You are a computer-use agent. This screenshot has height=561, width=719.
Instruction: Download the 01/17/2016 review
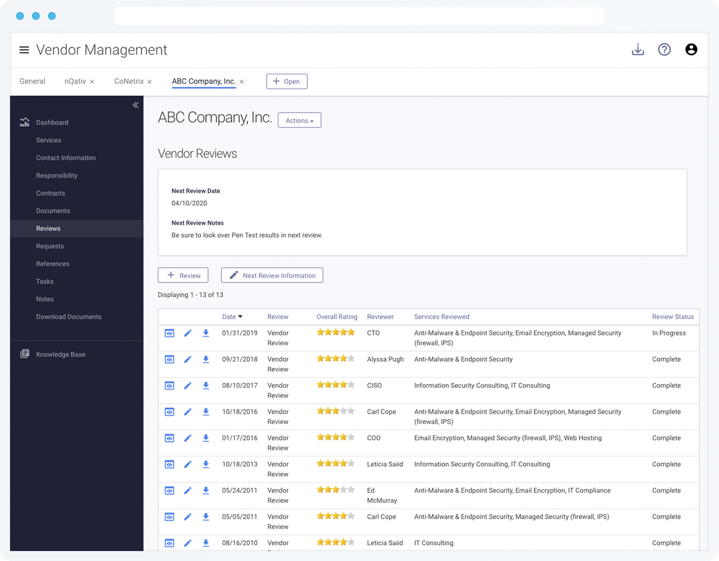[206, 438]
